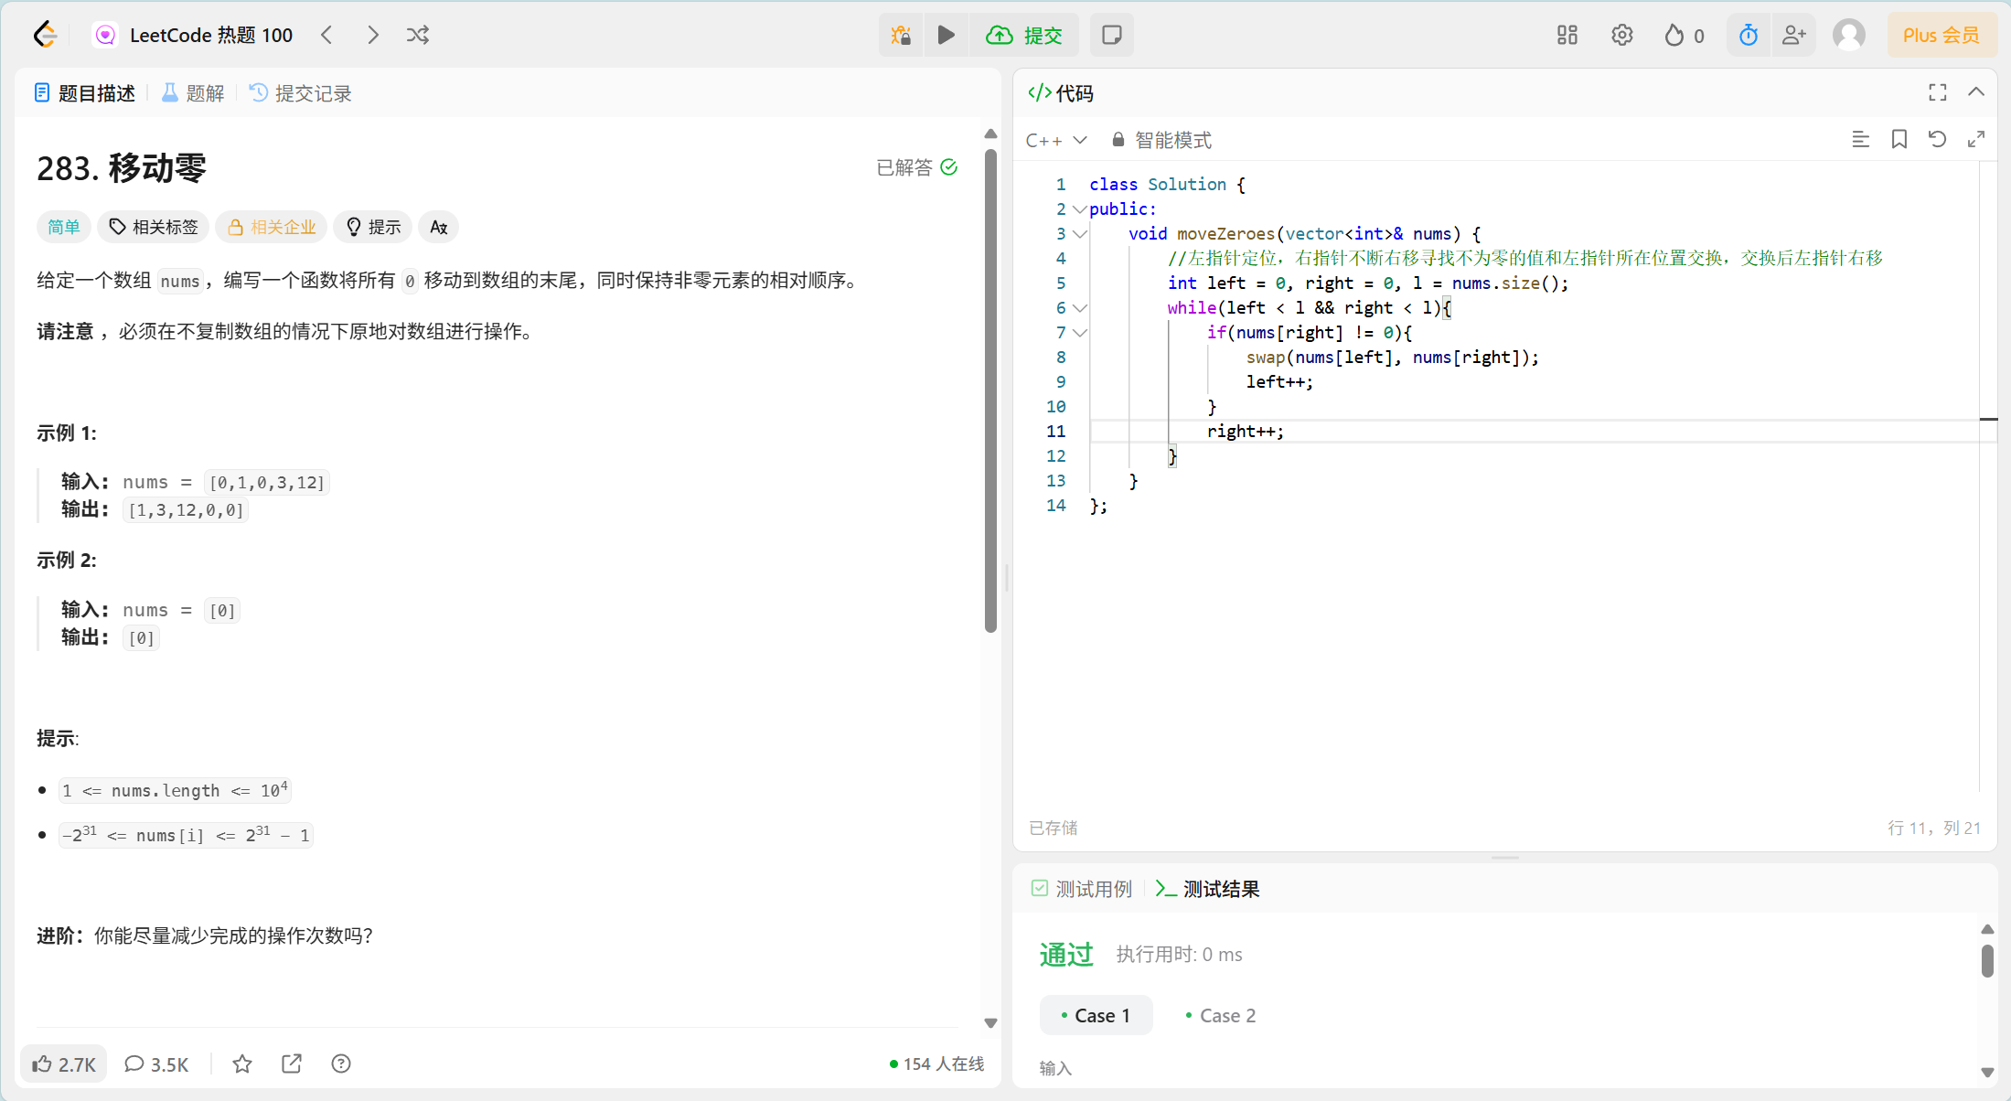Expand the editor with diagonal arrows icon
The width and height of the screenshot is (2011, 1101).
(1976, 139)
